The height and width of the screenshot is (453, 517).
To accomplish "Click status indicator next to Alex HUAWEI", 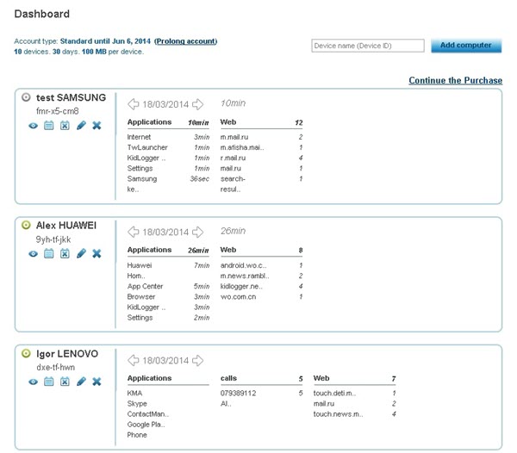I will pyautogui.click(x=26, y=226).
